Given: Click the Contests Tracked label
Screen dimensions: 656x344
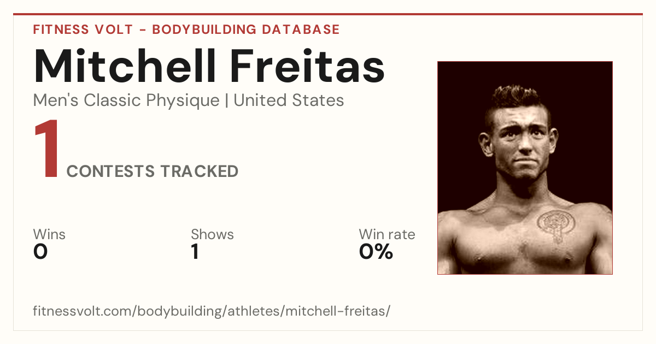Looking at the screenshot, I should tap(153, 171).
